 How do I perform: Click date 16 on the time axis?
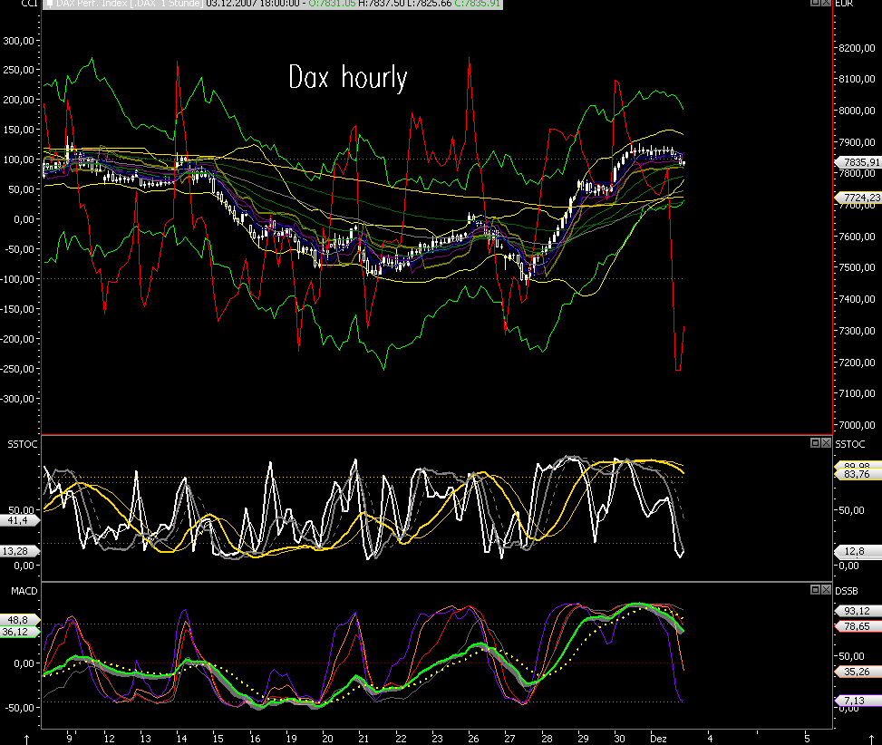tap(255, 739)
